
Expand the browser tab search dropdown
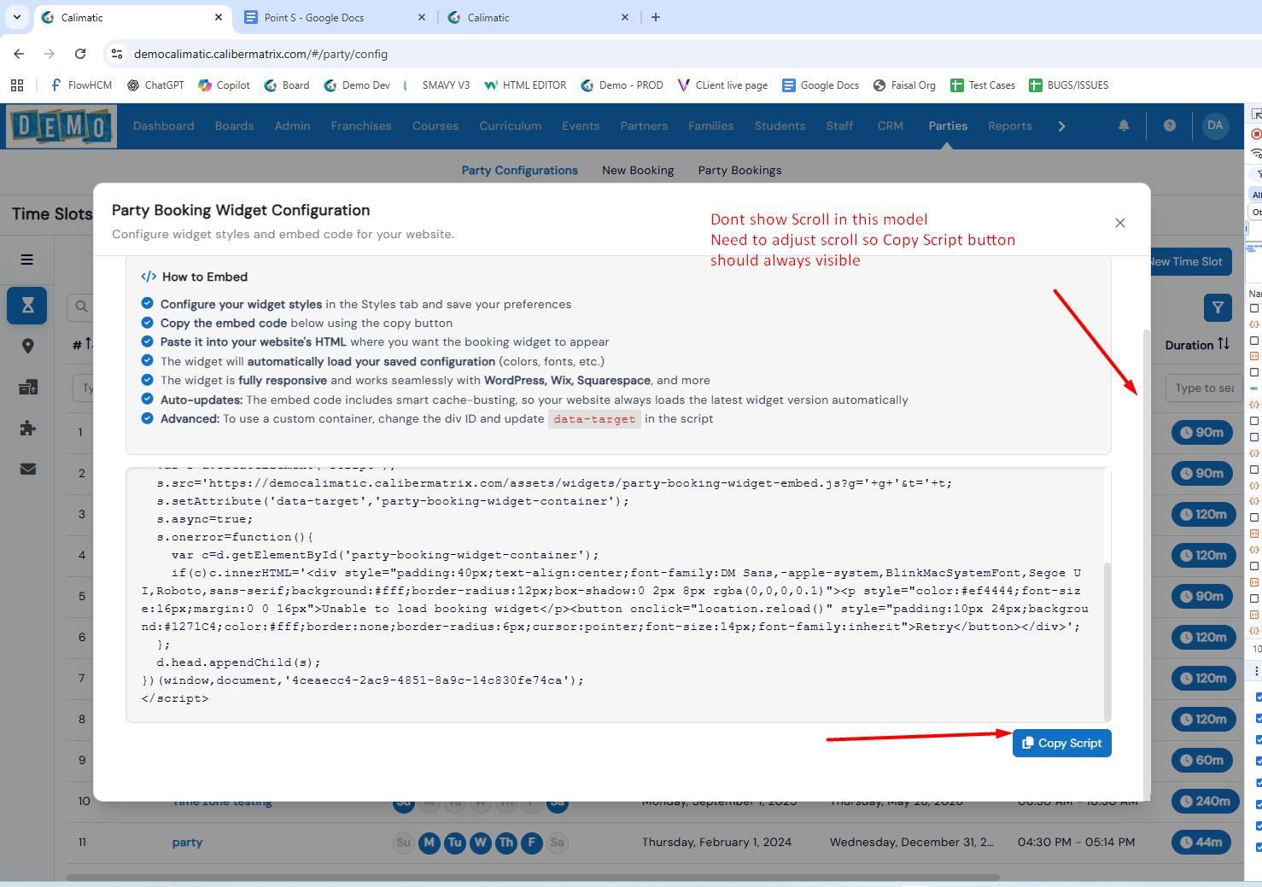17,17
